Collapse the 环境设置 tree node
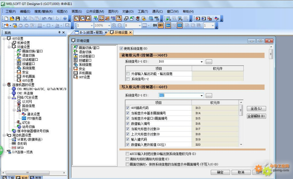This screenshot has width=293, height=179. click(9, 47)
